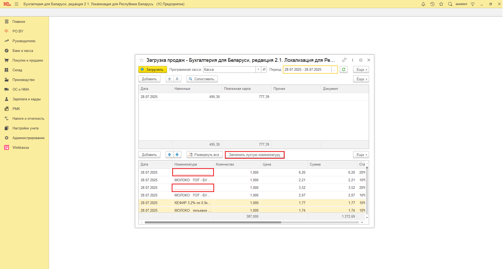This screenshot has height=269, width=503.
Task: Open the notifications bell icon
Action: coord(423,4)
